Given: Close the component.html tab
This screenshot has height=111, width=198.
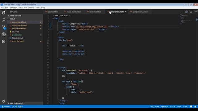Looking at the screenshot, I should point(126,12).
